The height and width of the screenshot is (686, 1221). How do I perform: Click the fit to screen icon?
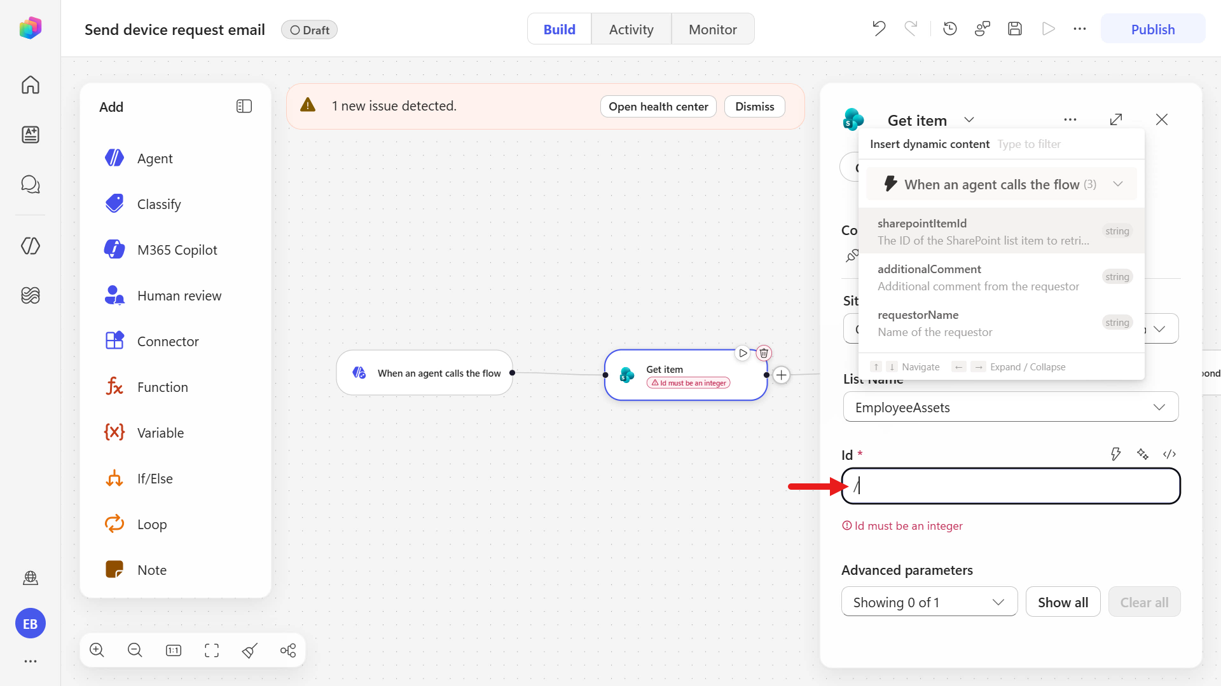click(x=212, y=650)
